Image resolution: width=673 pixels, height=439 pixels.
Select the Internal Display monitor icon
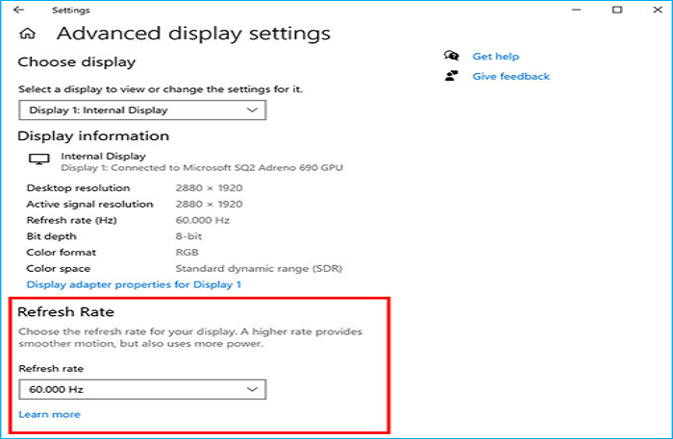click(39, 160)
